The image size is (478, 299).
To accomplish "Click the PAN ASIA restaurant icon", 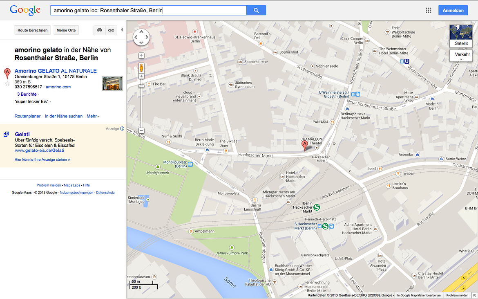I will 332,122.
